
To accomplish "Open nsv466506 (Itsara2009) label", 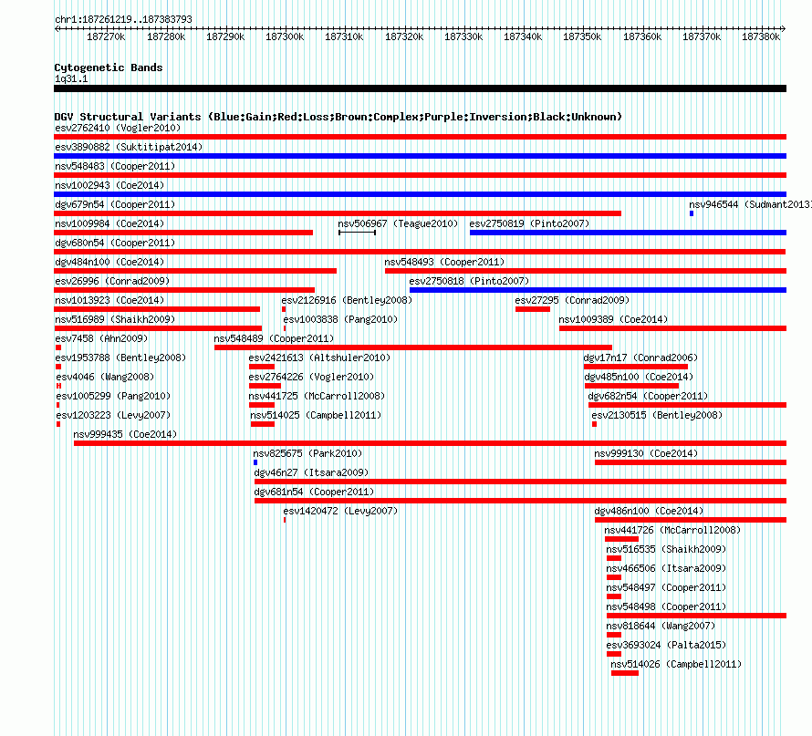I will [x=666, y=568].
